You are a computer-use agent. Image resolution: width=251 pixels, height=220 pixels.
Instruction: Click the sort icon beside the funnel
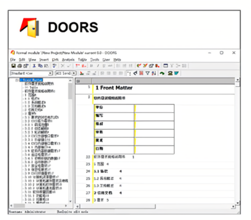154,73
